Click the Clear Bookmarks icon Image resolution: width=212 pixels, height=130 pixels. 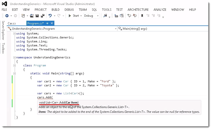(159, 16)
